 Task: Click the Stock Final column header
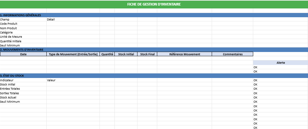[x=147, y=54]
